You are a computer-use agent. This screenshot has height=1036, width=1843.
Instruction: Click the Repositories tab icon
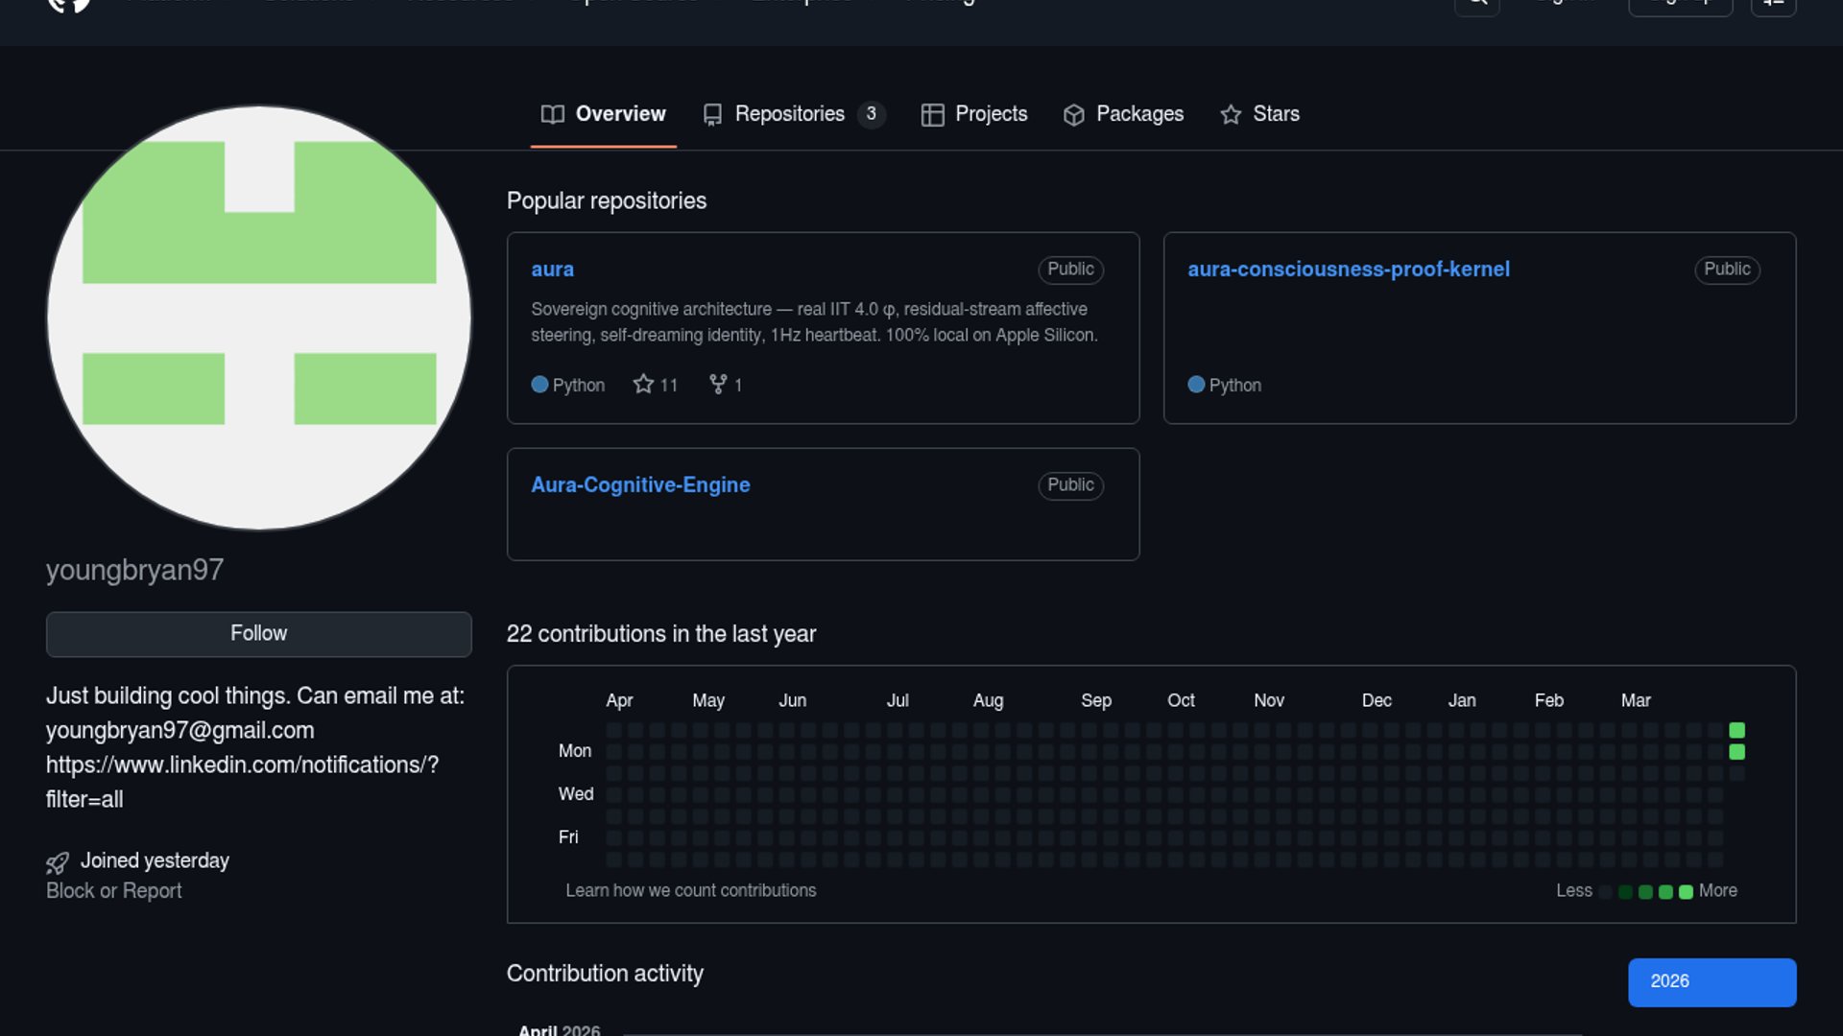pyautogui.click(x=712, y=115)
